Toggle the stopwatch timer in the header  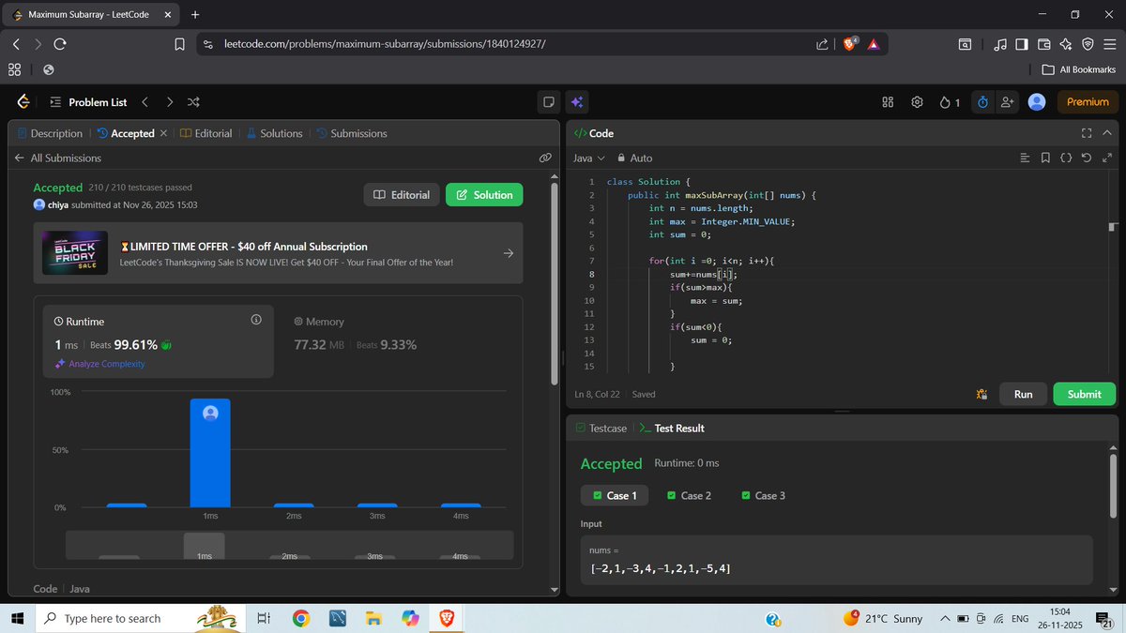click(x=981, y=101)
